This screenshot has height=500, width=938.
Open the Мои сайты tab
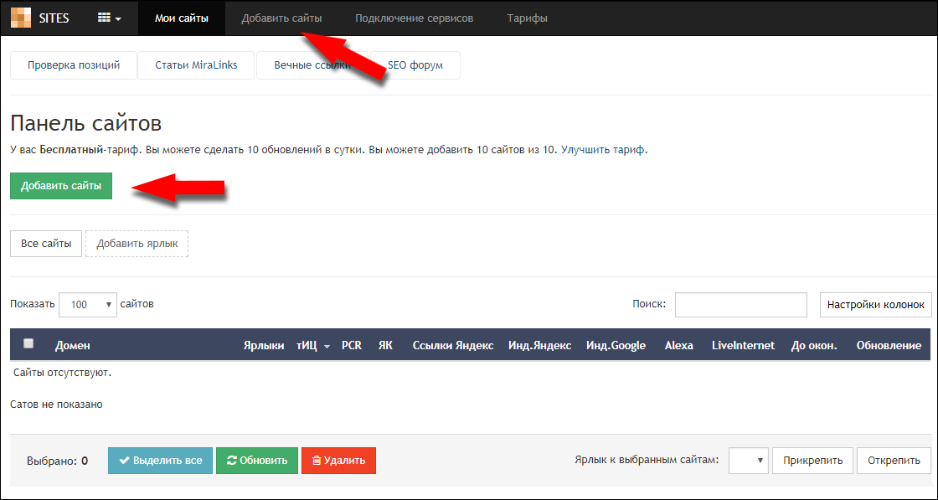(182, 18)
